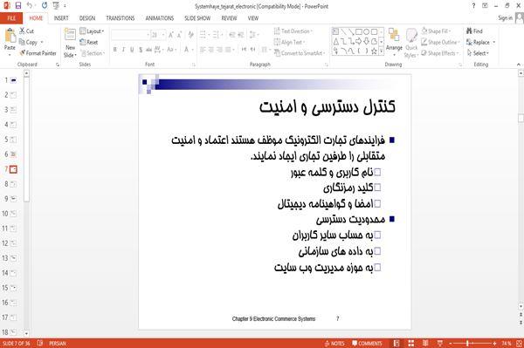Collapse the ribbon arrow
This screenshot has width=524, height=348.
click(519, 65)
